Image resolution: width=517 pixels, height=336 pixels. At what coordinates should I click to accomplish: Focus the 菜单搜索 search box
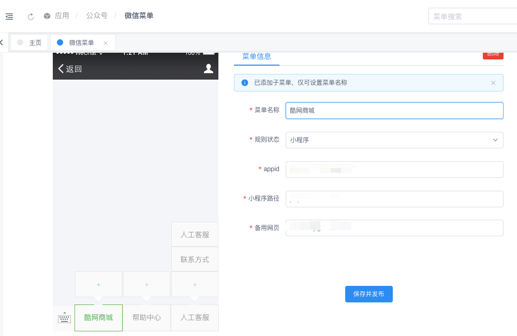[473, 16]
